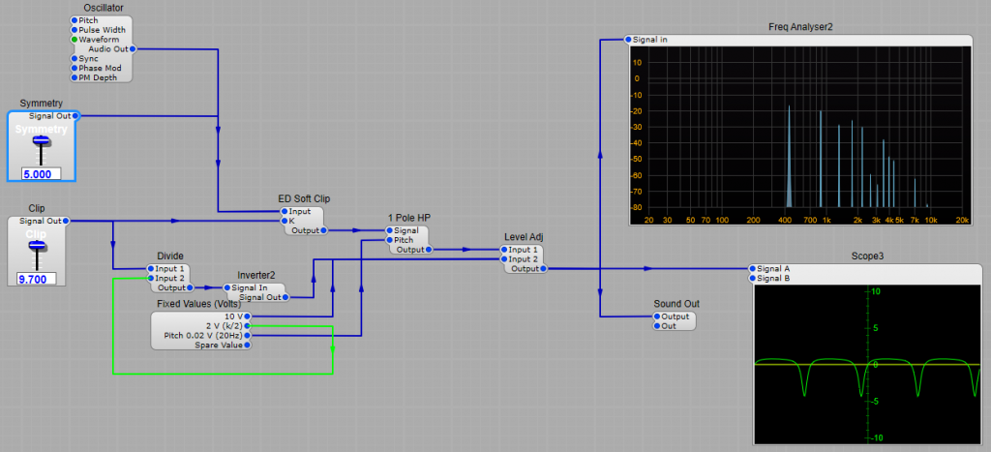Select the Signal In pin on Inverter2

pyautogui.click(x=227, y=287)
